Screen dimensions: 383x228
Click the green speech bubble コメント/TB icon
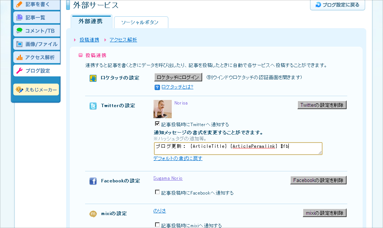(x=19, y=31)
